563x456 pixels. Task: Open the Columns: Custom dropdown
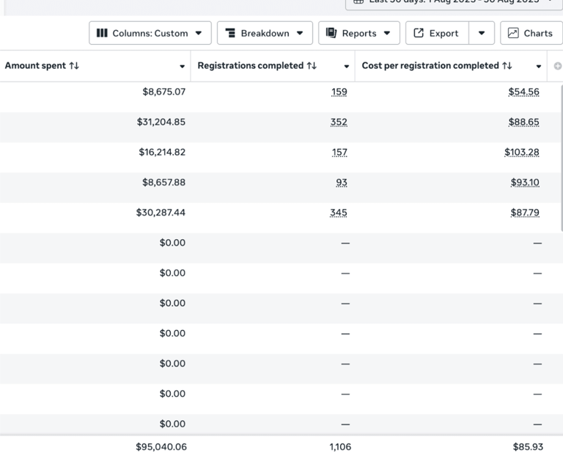click(150, 33)
